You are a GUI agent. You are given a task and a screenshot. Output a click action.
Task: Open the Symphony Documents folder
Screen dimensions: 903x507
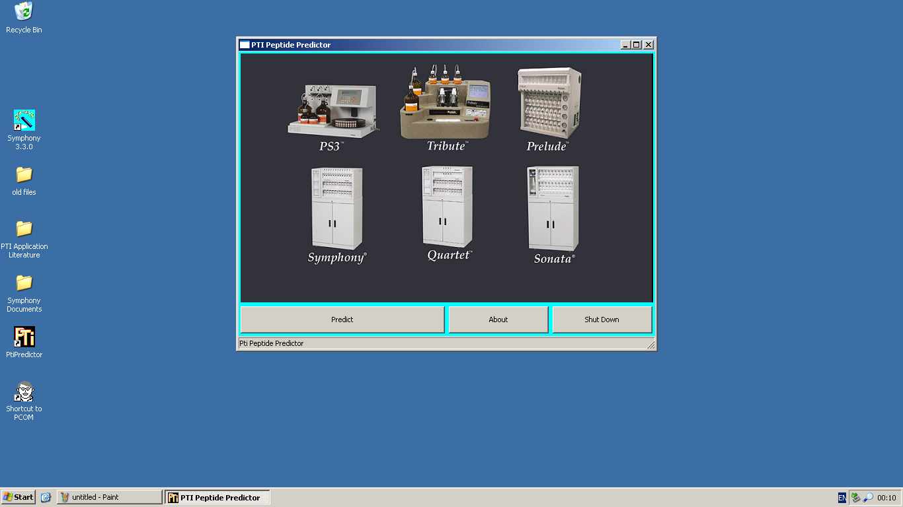24,283
